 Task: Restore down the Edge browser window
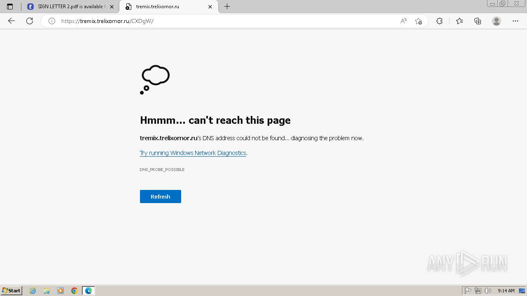click(503, 4)
